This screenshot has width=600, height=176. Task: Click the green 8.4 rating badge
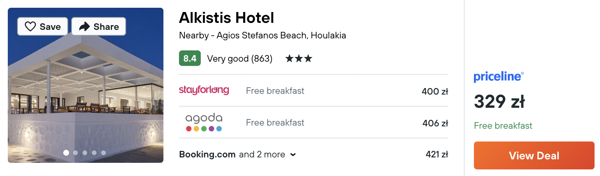(x=189, y=59)
